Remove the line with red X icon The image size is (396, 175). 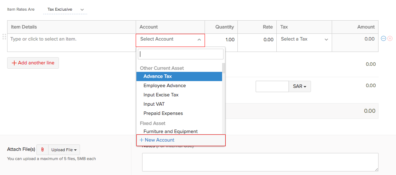coord(390,38)
